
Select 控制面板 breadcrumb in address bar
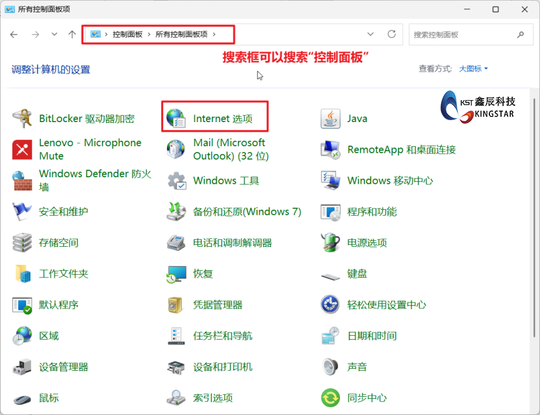click(127, 34)
